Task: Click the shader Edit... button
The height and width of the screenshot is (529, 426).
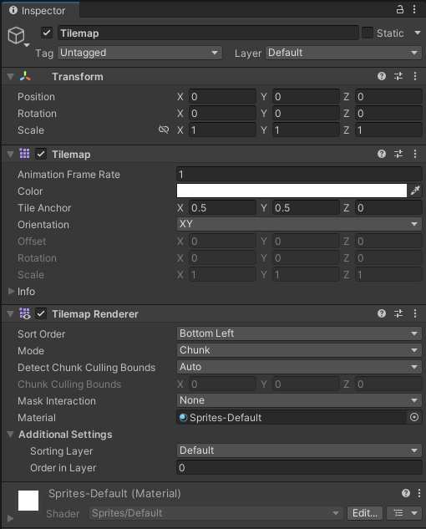Action: (365, 513)
